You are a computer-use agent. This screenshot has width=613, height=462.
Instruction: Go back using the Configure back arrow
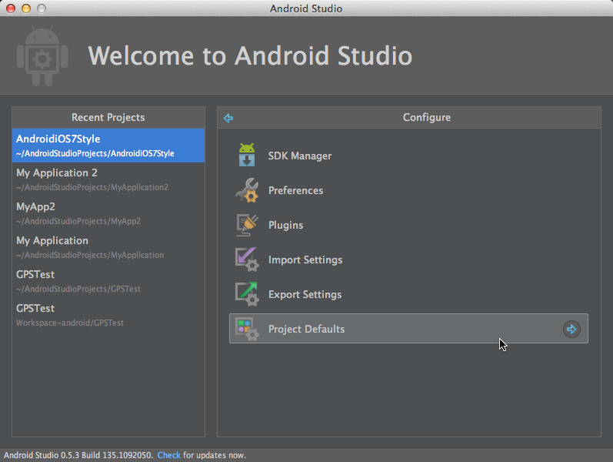[x=228, y=118]
